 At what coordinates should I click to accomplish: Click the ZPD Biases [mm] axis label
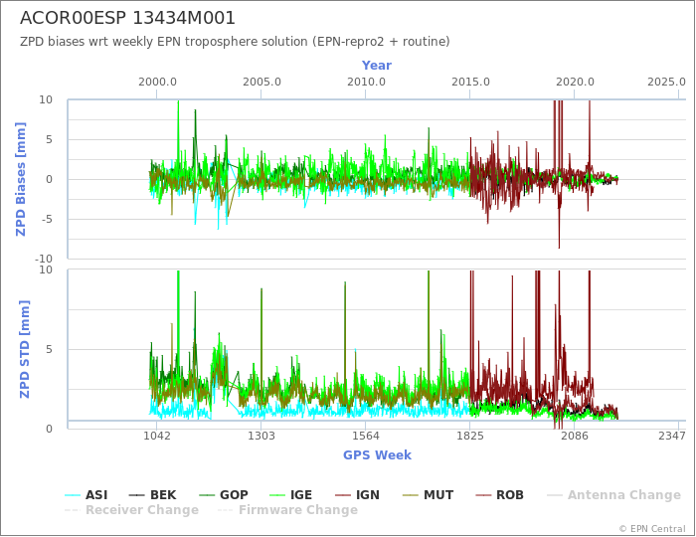21,179
